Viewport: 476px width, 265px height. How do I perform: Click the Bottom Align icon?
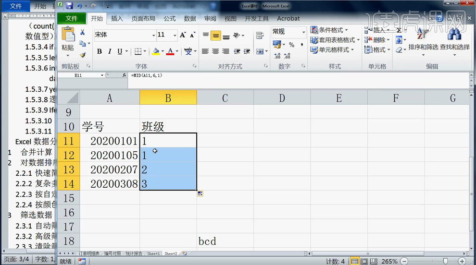(226, 36)
